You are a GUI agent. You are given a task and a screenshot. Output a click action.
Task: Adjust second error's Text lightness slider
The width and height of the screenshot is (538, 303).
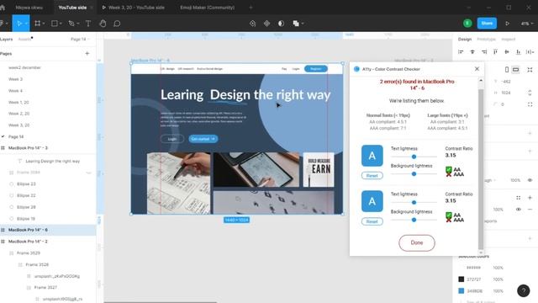[414, 202]
